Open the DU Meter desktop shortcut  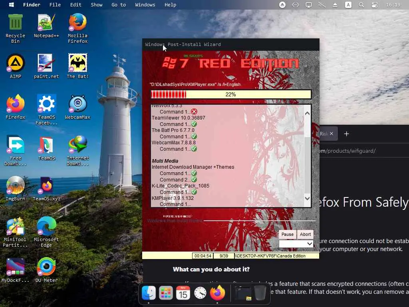pos(46,270)
